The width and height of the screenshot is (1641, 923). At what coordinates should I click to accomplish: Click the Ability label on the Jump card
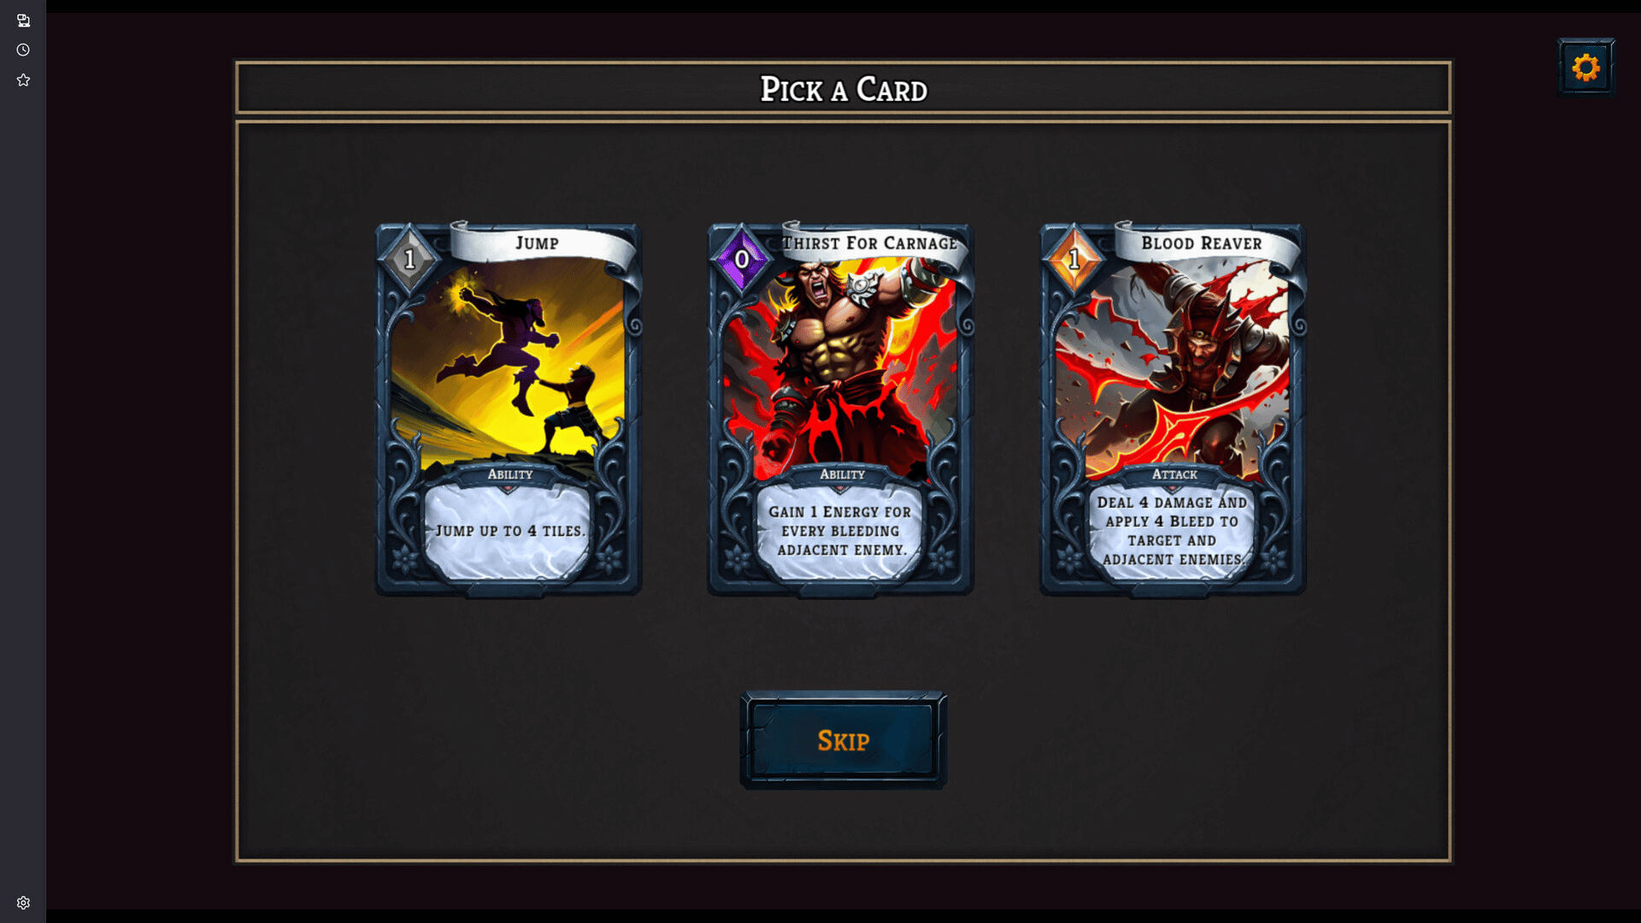point(510,474)
